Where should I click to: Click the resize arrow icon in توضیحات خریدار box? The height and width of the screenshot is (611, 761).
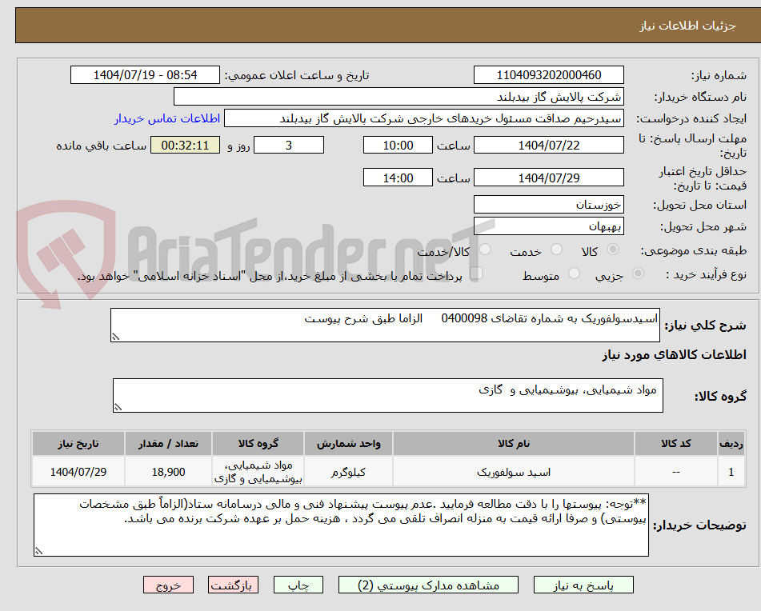pyautogui.click(x=38, y=550)
